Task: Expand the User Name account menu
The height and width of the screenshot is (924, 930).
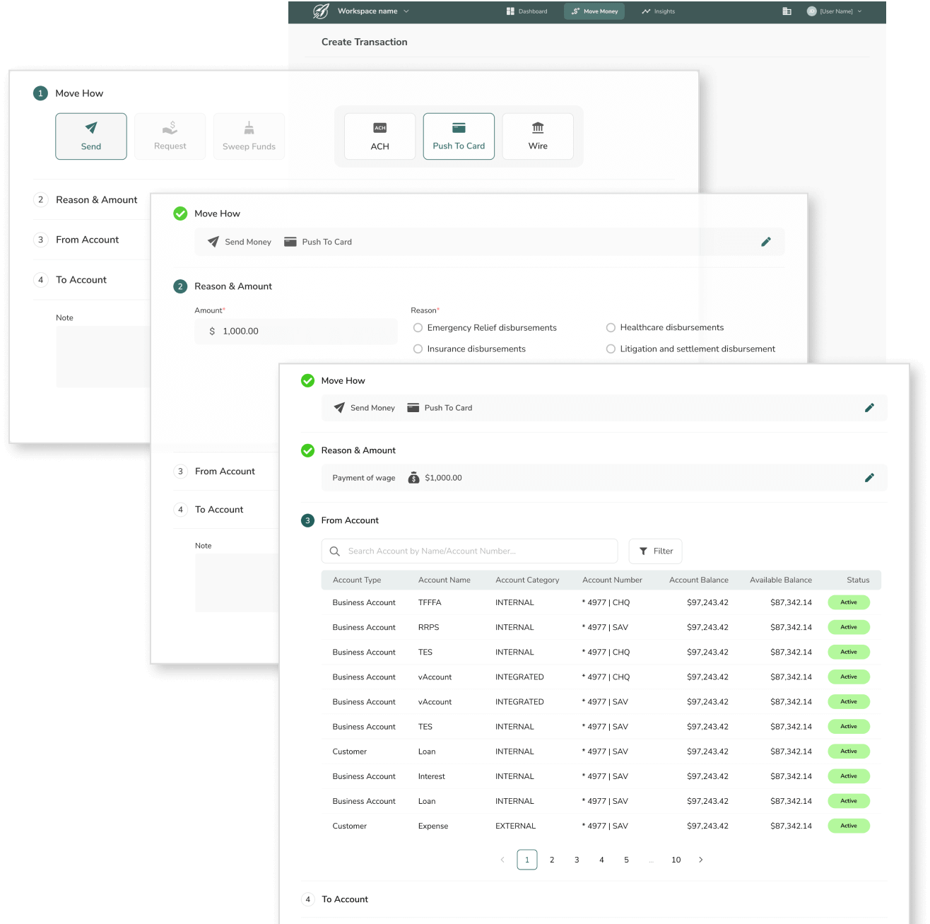Action: point(835,11)
